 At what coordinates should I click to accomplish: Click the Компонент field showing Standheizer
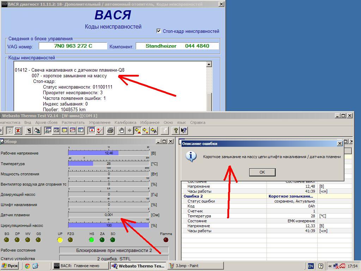[x=177, y=46]
